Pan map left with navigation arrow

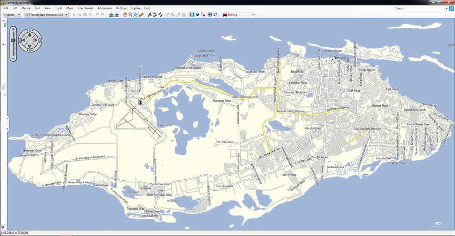(24, 40)
